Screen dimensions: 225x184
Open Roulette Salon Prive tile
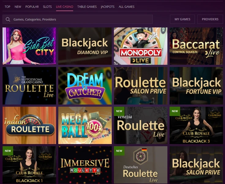(141, 86)
